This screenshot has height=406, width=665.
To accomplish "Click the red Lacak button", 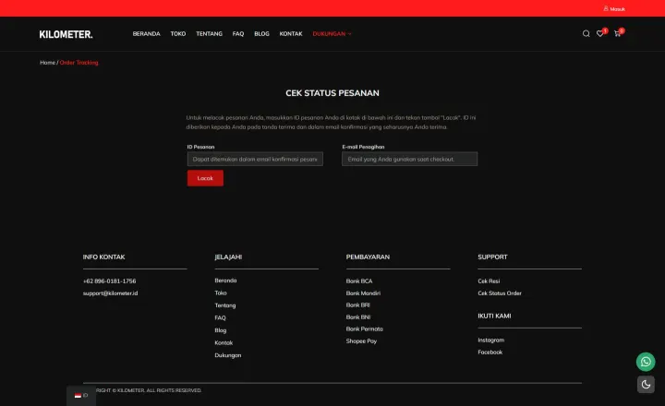I will coord(205,178).
